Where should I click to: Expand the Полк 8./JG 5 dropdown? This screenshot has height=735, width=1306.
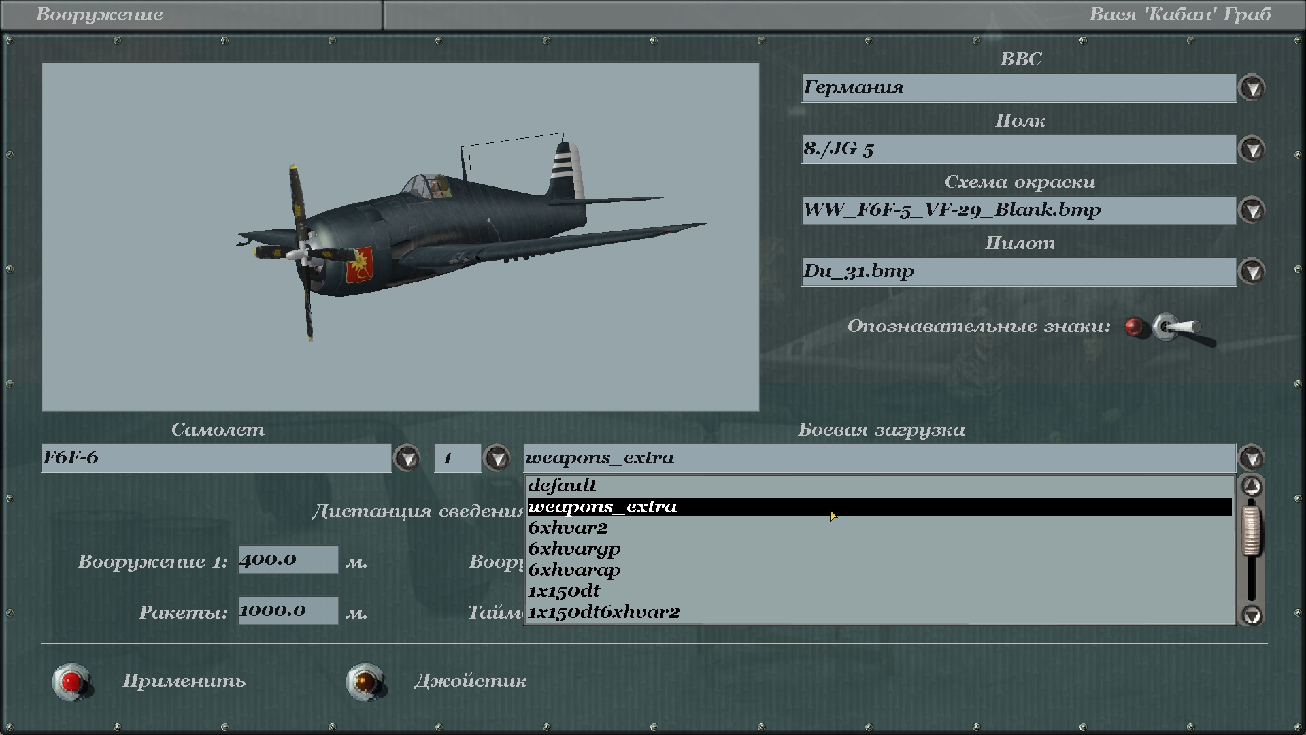point(1252,150)
